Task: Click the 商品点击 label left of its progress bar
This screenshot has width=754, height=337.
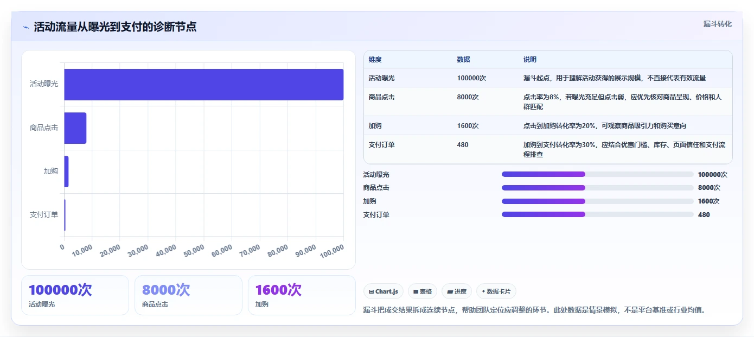Action: [376, 188]
